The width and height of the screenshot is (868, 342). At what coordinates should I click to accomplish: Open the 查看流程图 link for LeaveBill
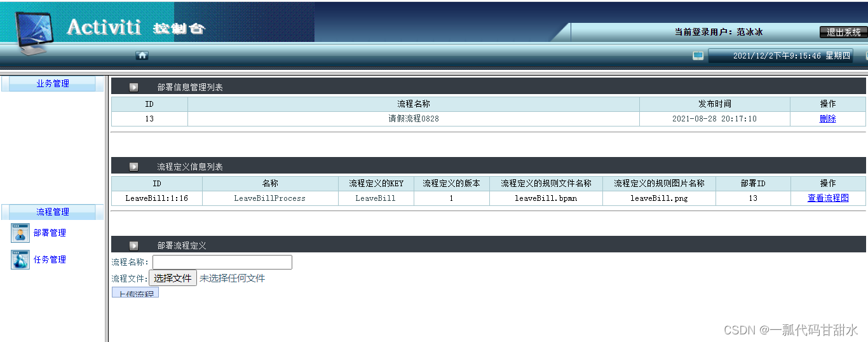pos(828,198)
